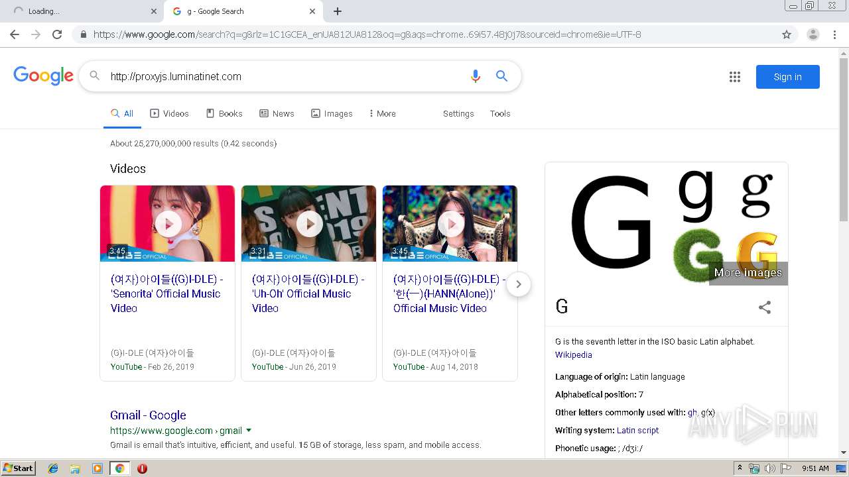
Task: Play the HANN(Alone) video thumbnail
Action: pos(450,224)
